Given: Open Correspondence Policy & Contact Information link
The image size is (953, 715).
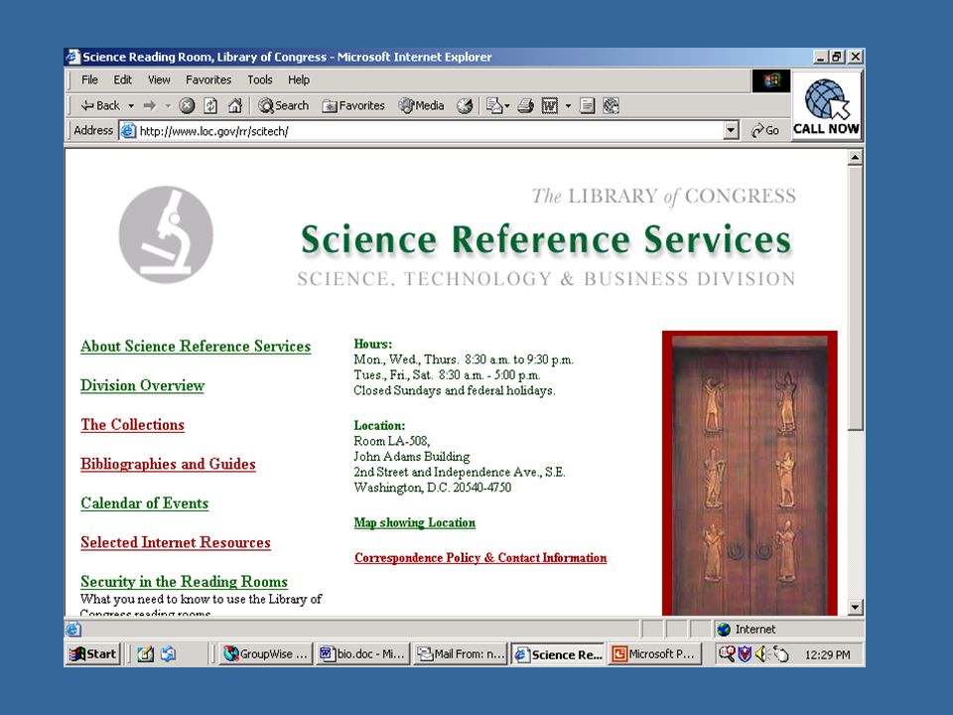Looking at the screenshot, I should point(480,557).
